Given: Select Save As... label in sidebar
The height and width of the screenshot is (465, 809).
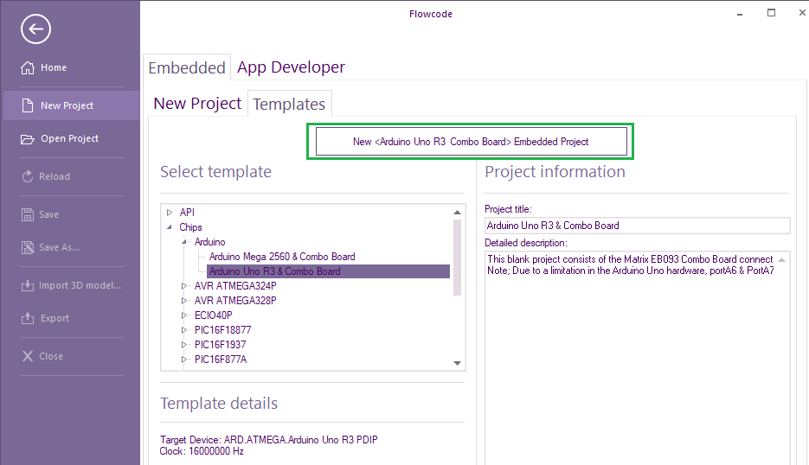Looking at the screenshot, I should point(60,247).
